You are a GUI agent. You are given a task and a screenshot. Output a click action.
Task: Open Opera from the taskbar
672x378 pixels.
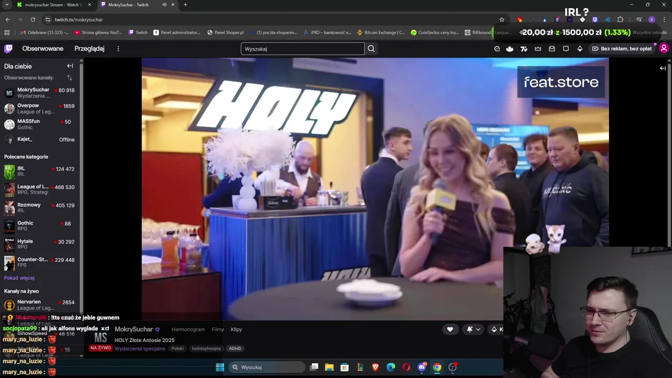tap(406, 367)
